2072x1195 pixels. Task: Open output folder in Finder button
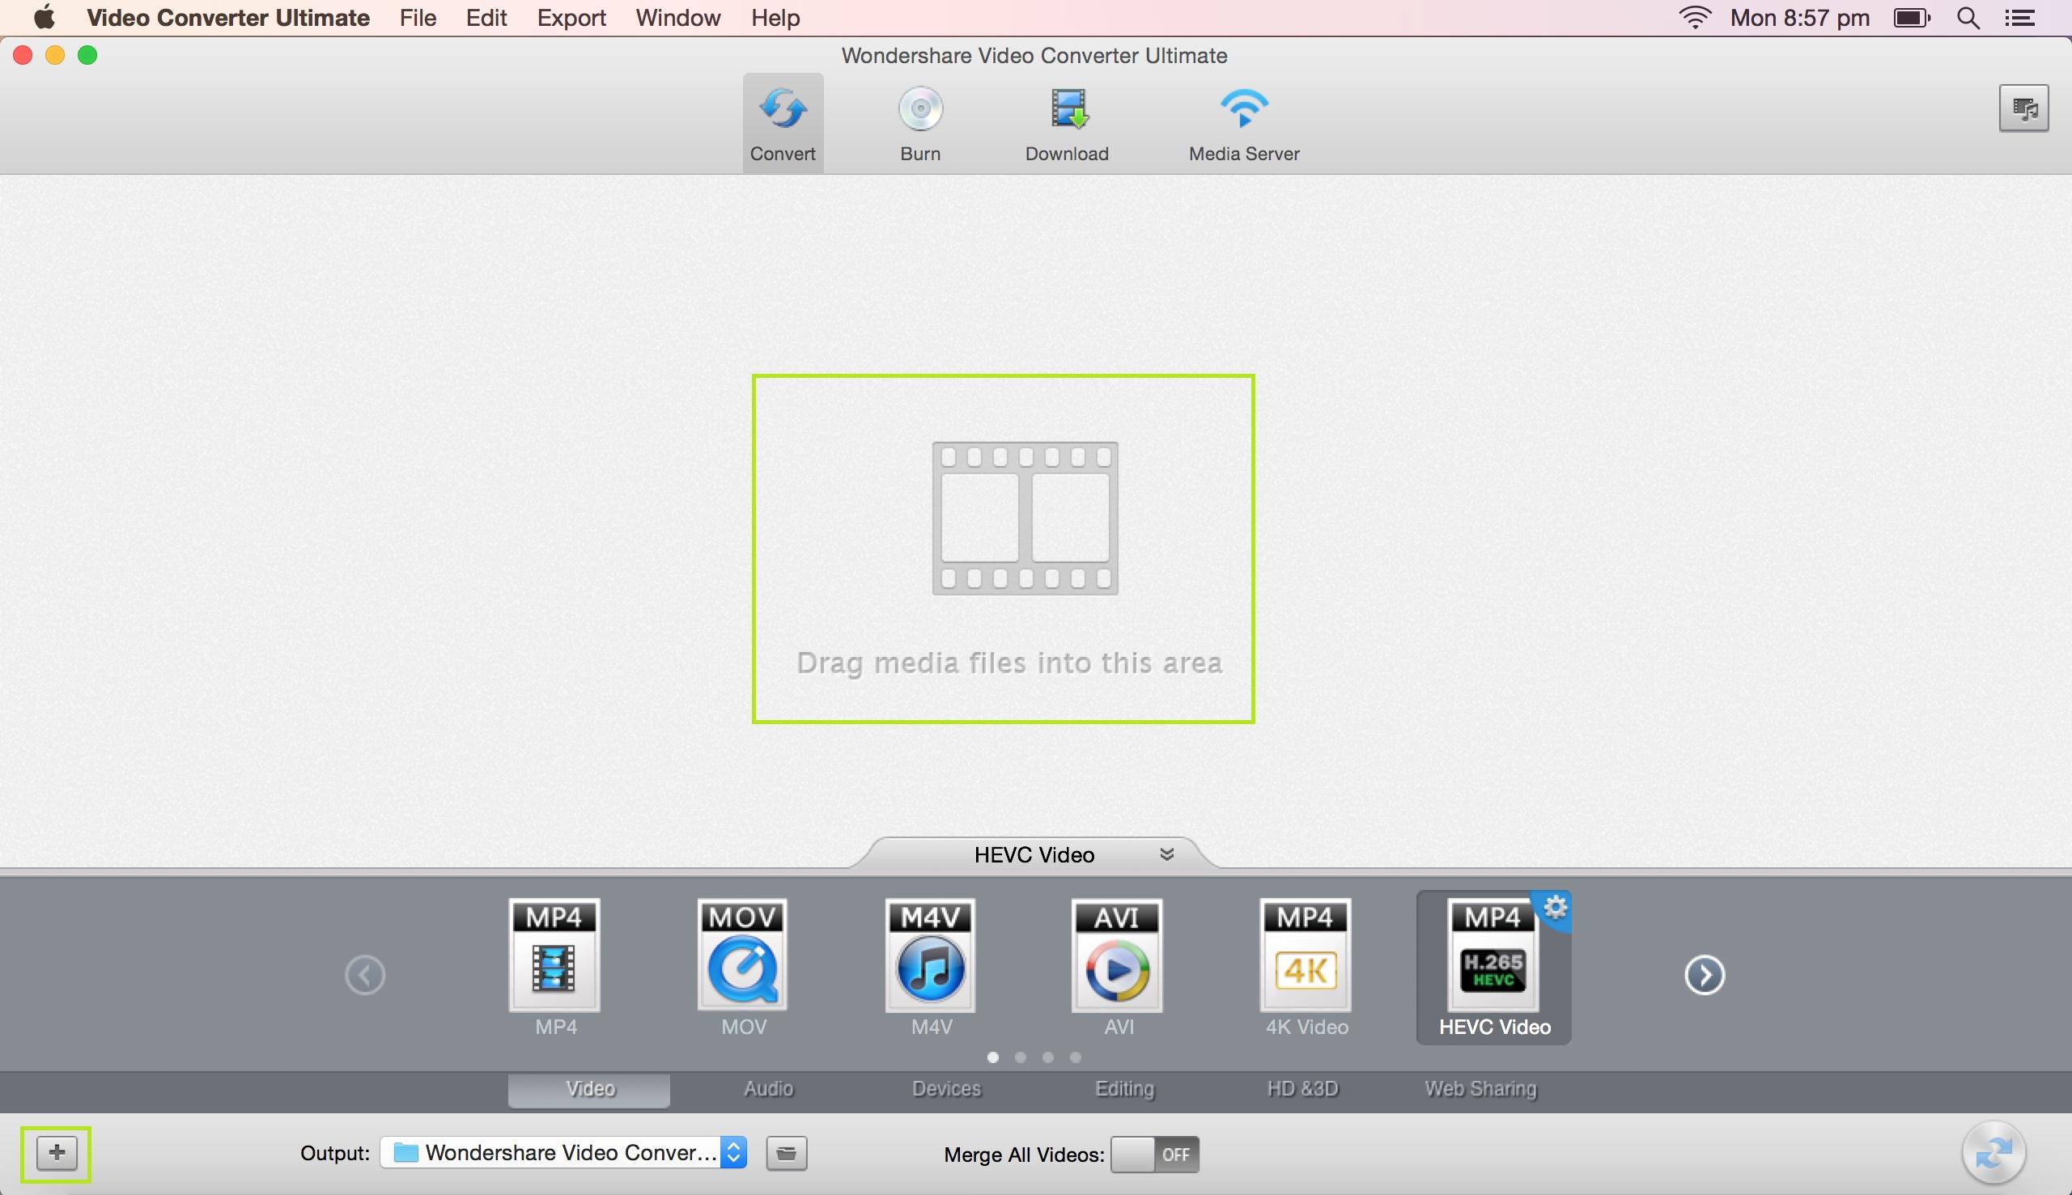786,1153
